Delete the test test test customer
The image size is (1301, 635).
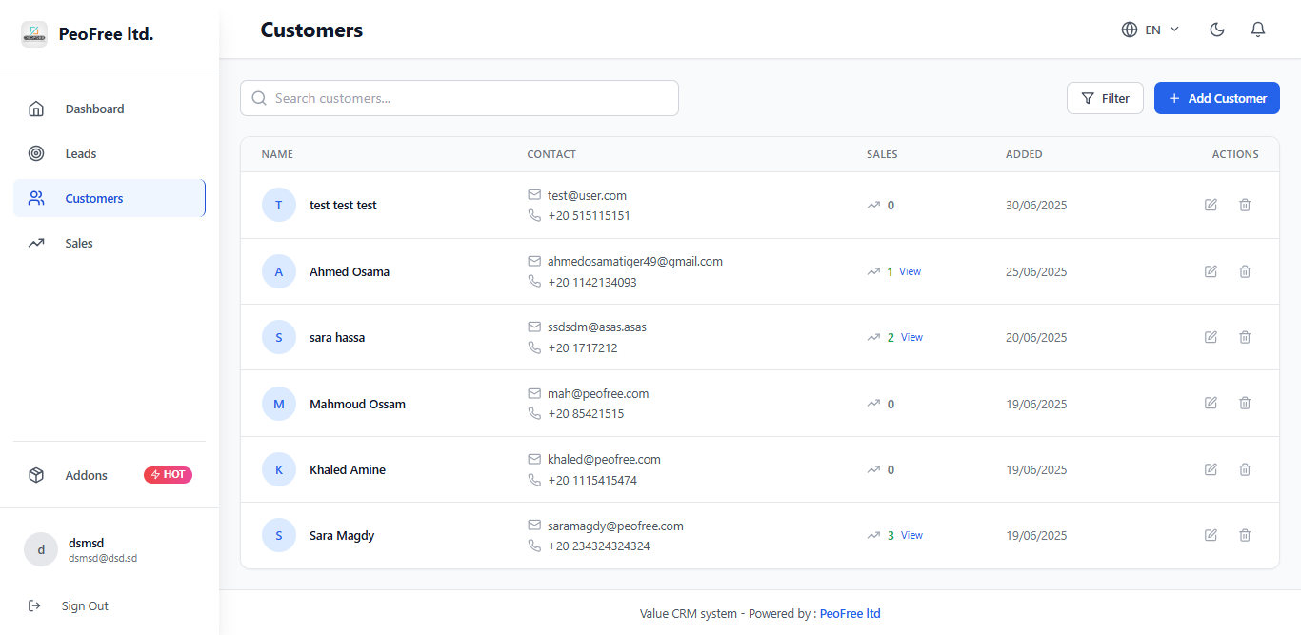[1245, 205]
